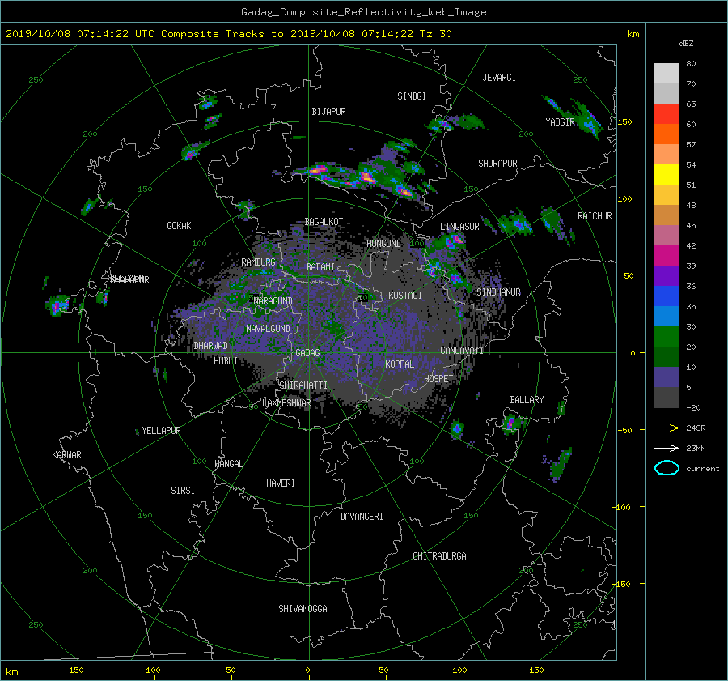Select the blue 35 dBZ color swatch
Viewport: 728px width, 681px height.
point(667,296)
